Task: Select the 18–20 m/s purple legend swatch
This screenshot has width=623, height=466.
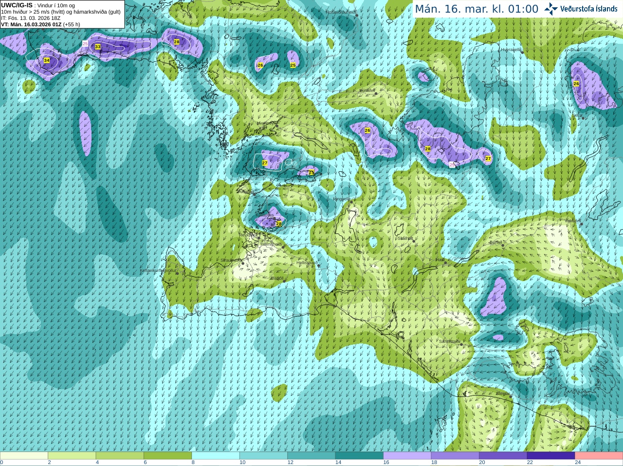Action: point(455,456)
